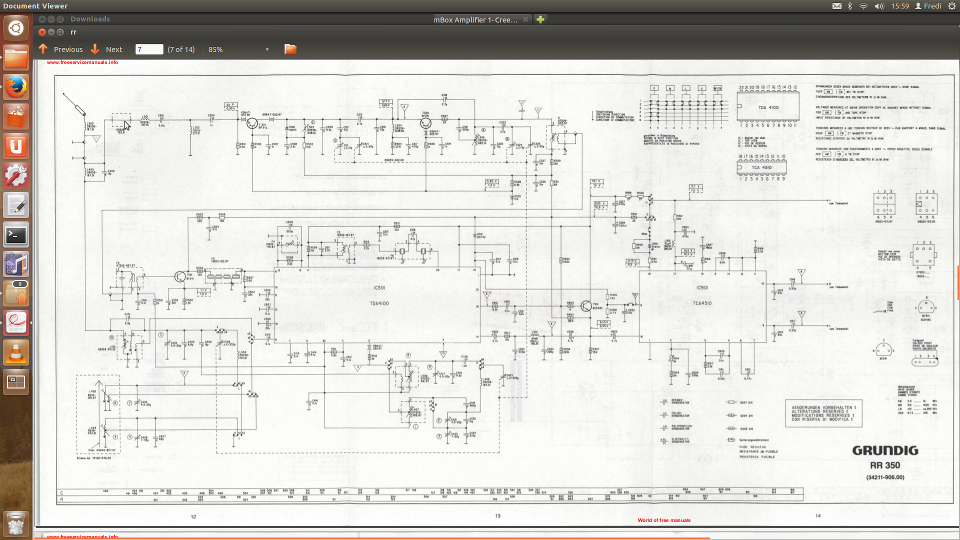The image size is (960, 540).
Task: Open the workspace switcher launcher icon
Action: 16,382
